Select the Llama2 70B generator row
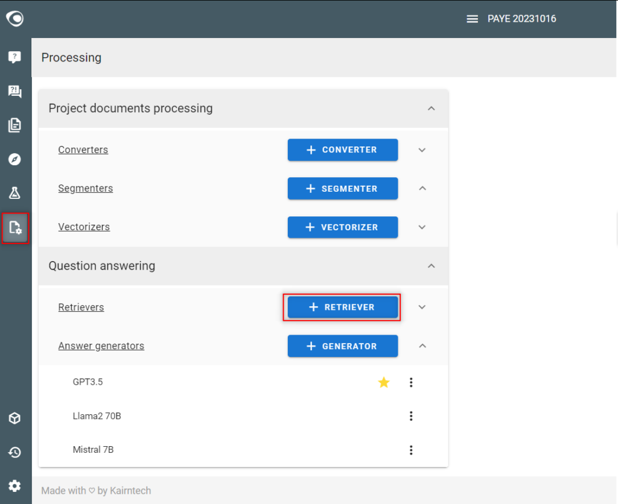Screen dimensions: 618x504 tap(243, 416)
